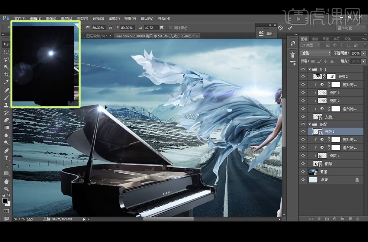Image resolution: width=368 pixels, height=242 pixels.
Task: Enable the 消除锯齿 anti-alias checkbox
Action: tap(170, 28)
